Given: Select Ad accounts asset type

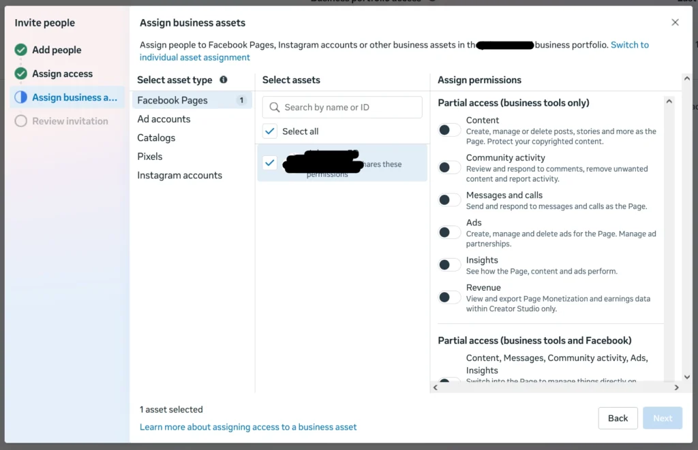Looking at the screenshot, I should 164,119.
